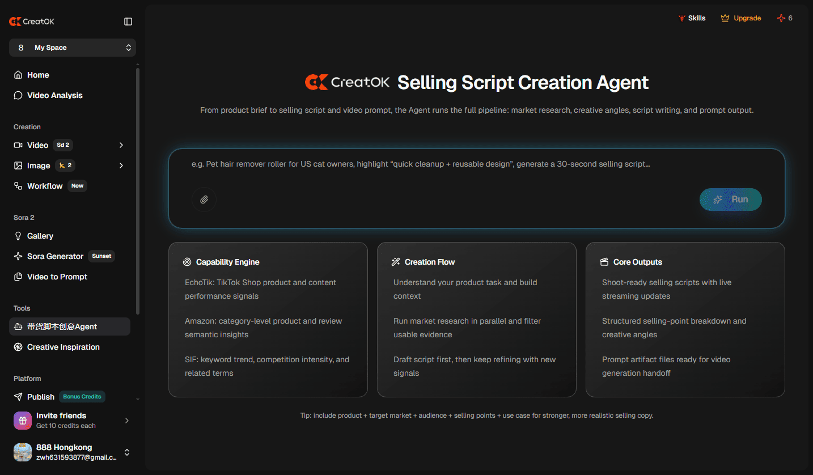Click the Sd 2 badge next to Video

[x=63, y=145]
